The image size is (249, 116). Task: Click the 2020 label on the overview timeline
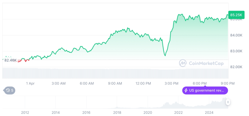point(148,113)
